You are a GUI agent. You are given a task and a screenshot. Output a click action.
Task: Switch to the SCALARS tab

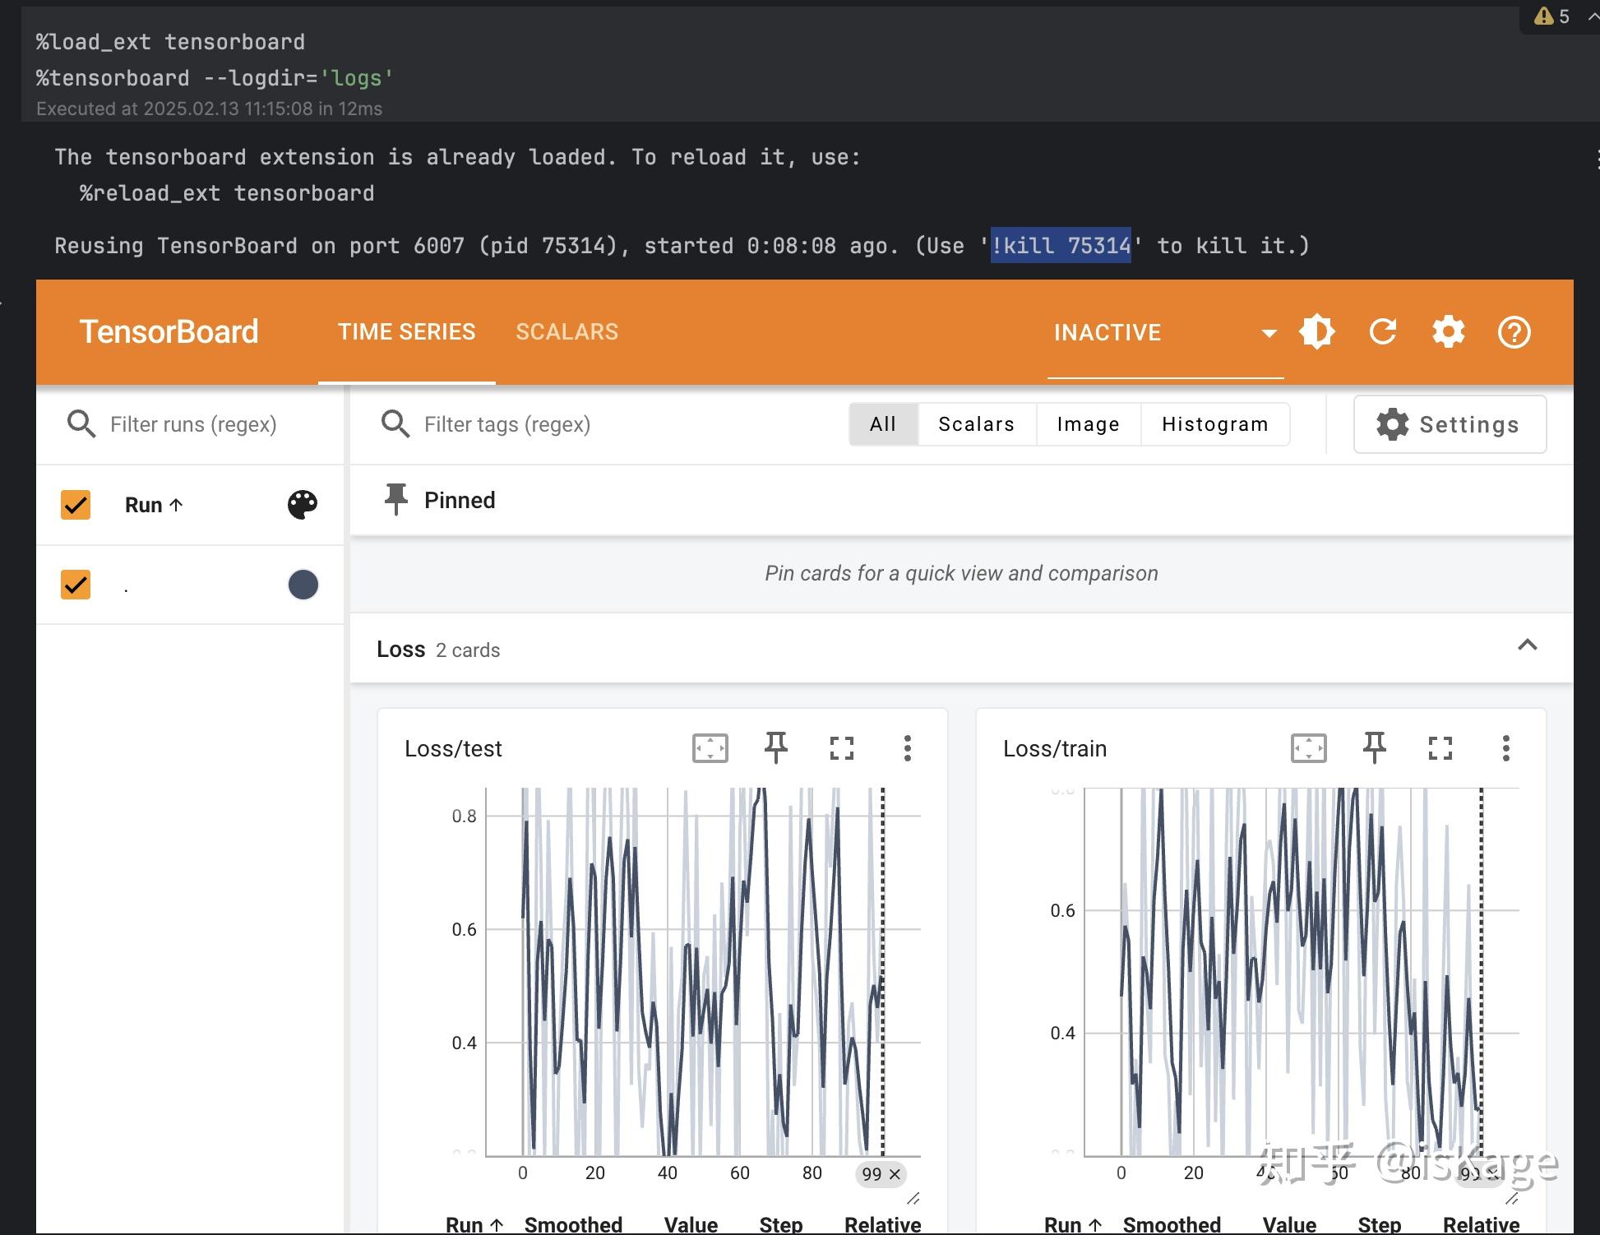tap(566, 331)
